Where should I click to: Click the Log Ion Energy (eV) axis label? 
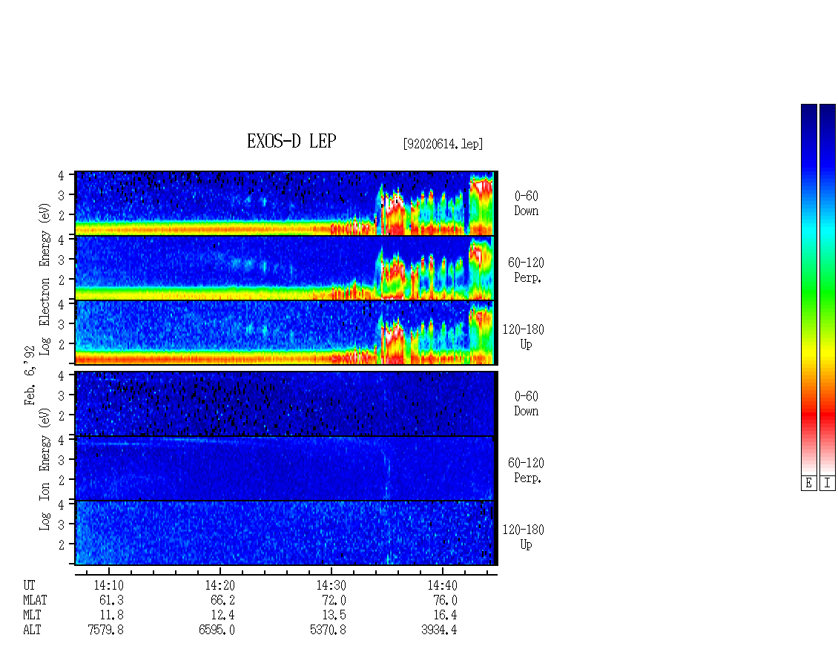click(x=44, y=470)
